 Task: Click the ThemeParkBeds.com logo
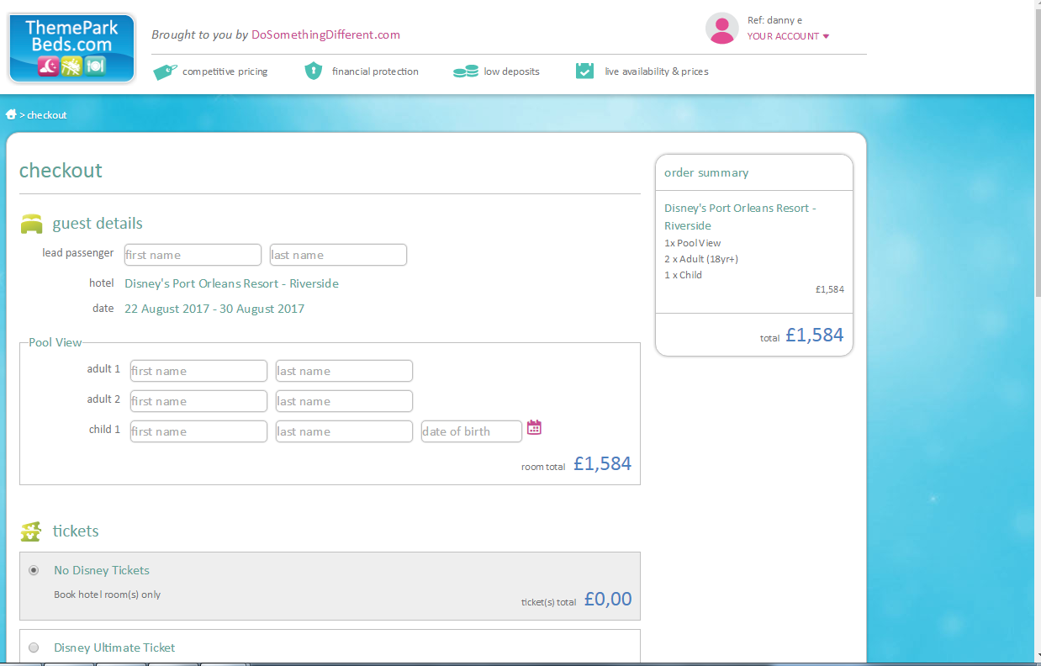click(71, 48)
